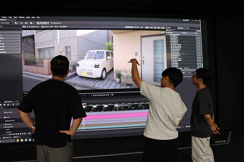This screenshot has width=244, height=162.
Task: Sort by the Type column header
Action: tap(196, 33)
